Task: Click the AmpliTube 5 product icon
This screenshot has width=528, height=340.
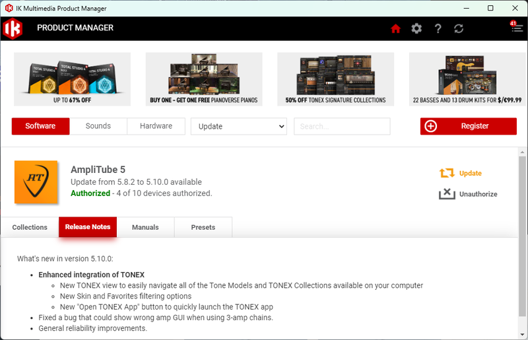Action: point(36,182)
